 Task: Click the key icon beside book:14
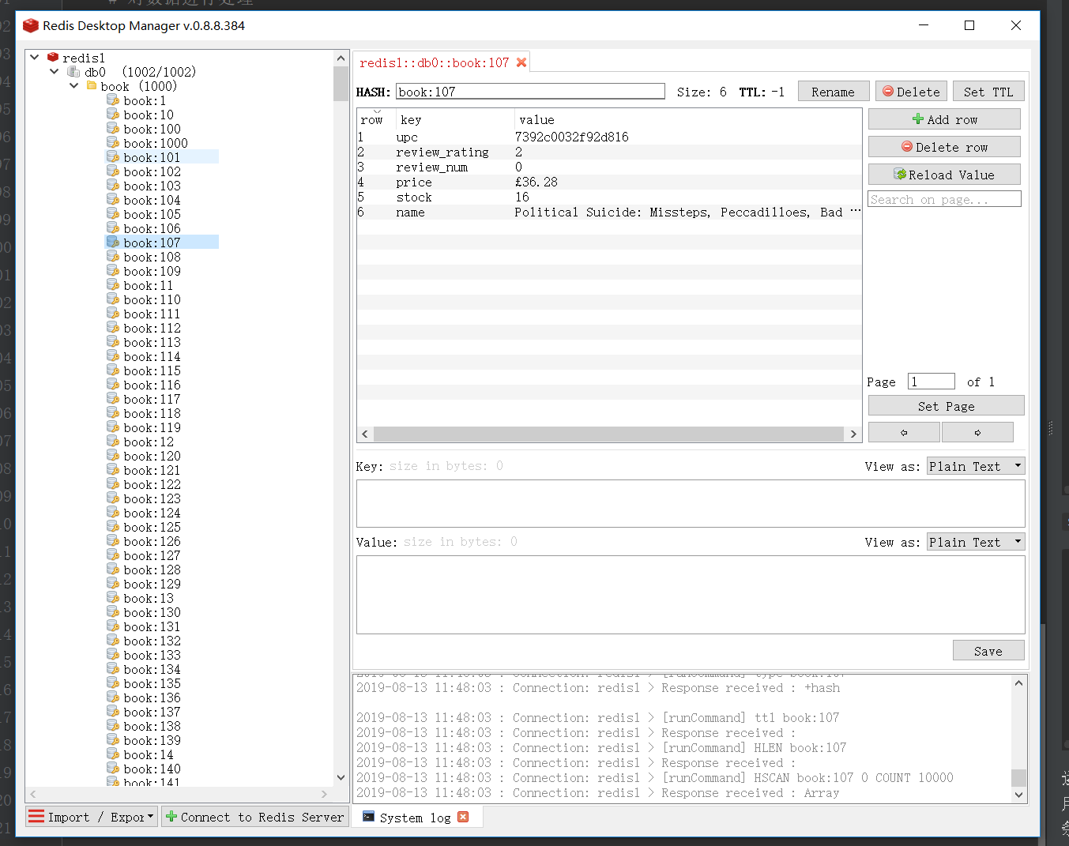[x=113, y=754]
